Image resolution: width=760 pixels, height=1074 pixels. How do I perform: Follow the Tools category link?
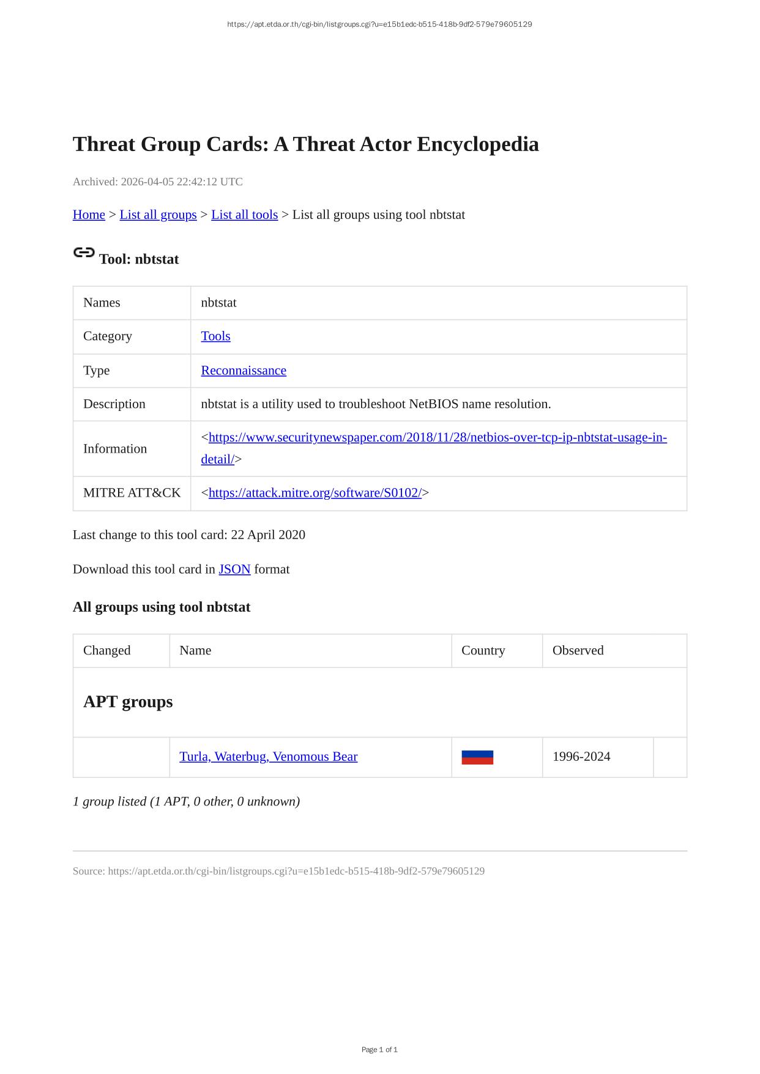(x=215, y=336)
